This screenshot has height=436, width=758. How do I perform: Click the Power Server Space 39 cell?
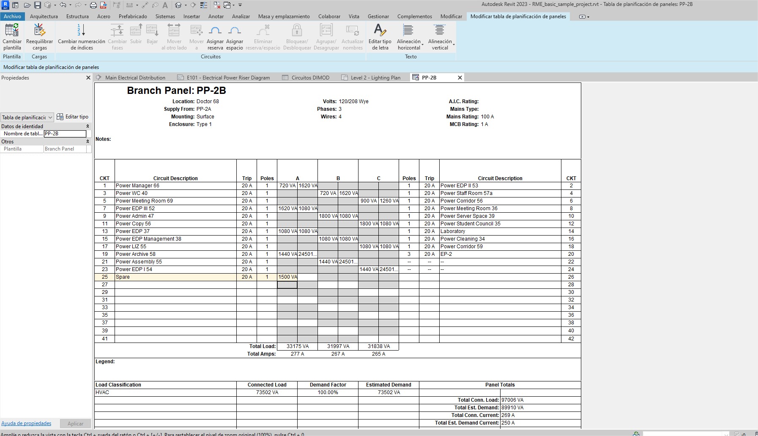pos(500,216)
